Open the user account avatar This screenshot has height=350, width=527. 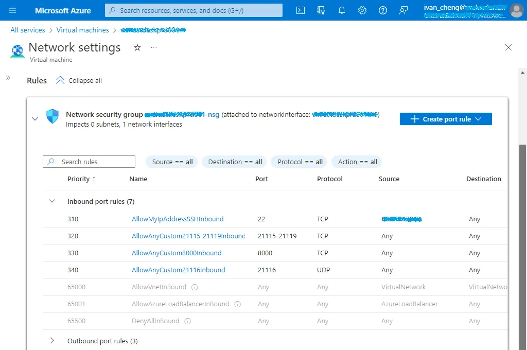point(517,10)
